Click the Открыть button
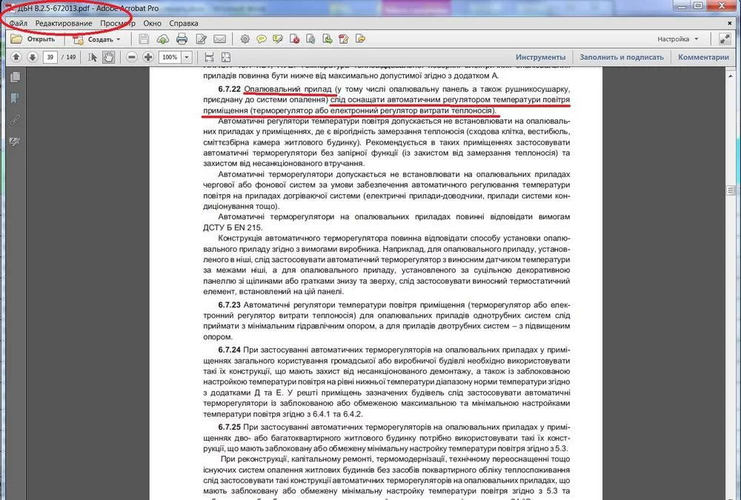741x500 pixels. [x=33, y=39]
